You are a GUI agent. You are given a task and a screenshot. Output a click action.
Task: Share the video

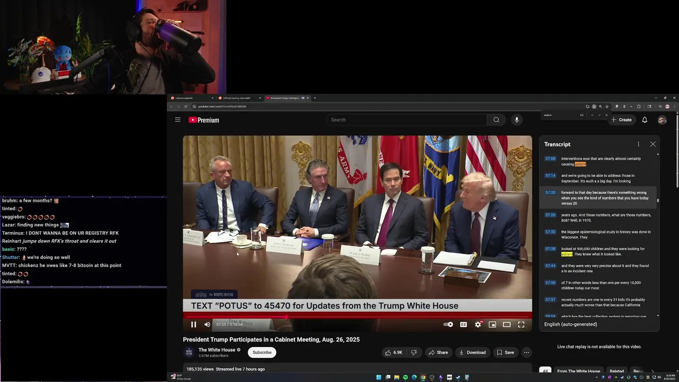[x=438, y=352]
